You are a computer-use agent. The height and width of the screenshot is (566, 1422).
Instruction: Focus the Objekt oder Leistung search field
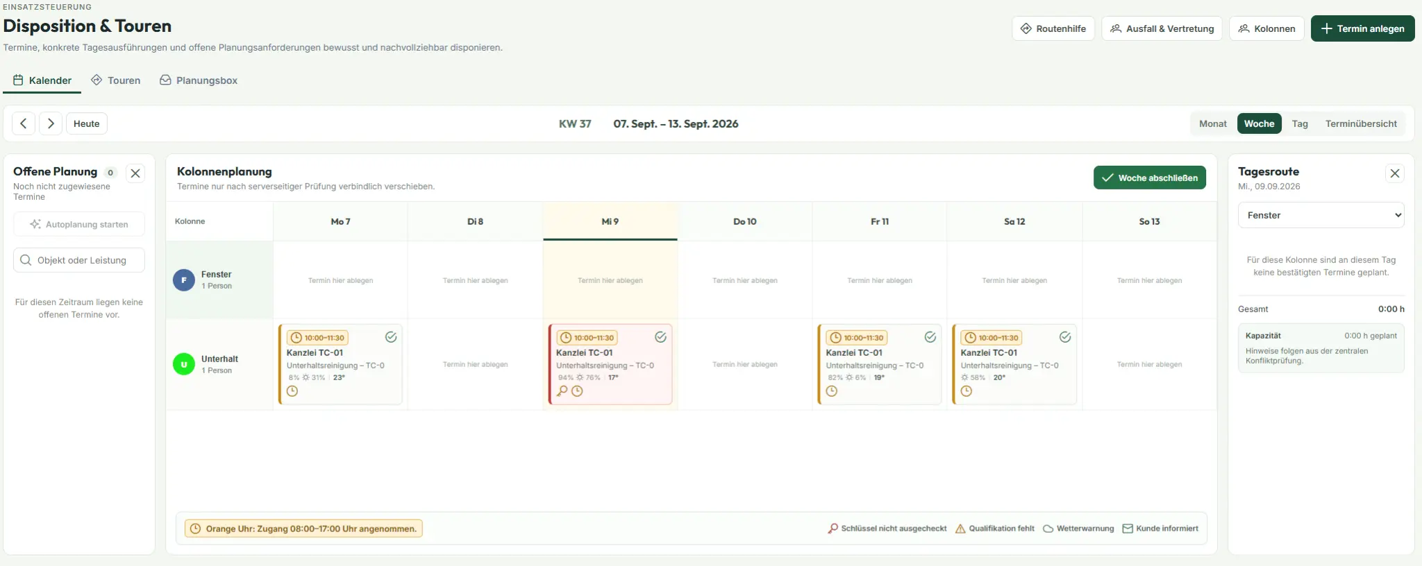coord(79,260)
